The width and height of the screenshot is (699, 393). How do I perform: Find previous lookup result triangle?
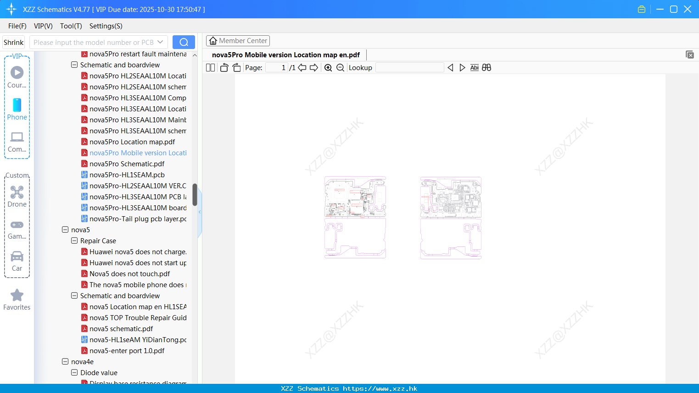pos(450,67)
